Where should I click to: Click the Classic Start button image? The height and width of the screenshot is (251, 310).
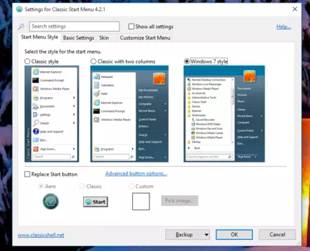click(x=96, y=202)
